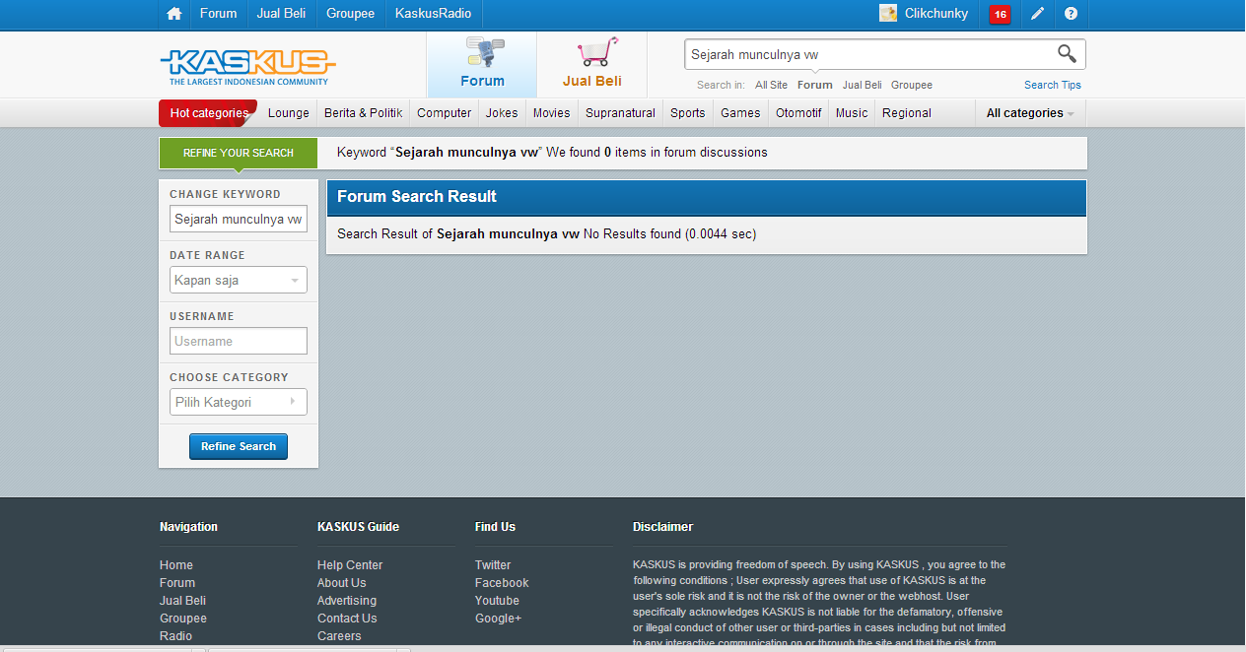Open the Berita & Politik category

(363, 113)
